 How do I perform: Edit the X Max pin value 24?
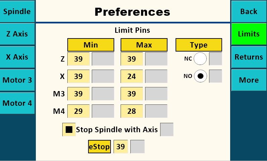click(x=132, y=76)
